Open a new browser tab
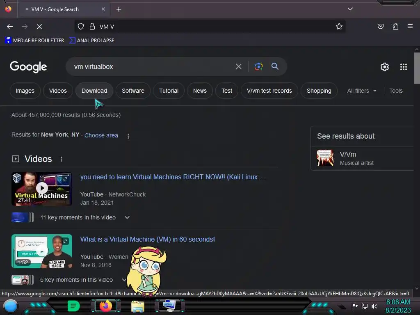 coord(119,9)
